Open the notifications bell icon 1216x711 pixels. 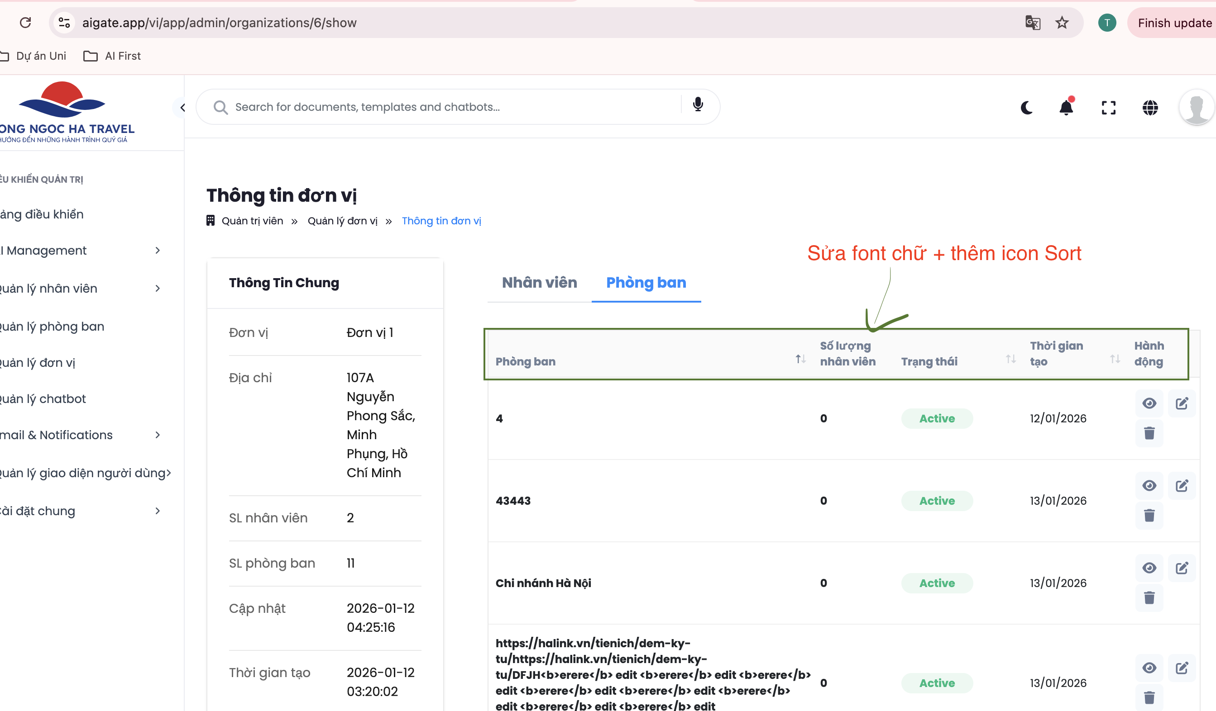(x=1066, y=108)
